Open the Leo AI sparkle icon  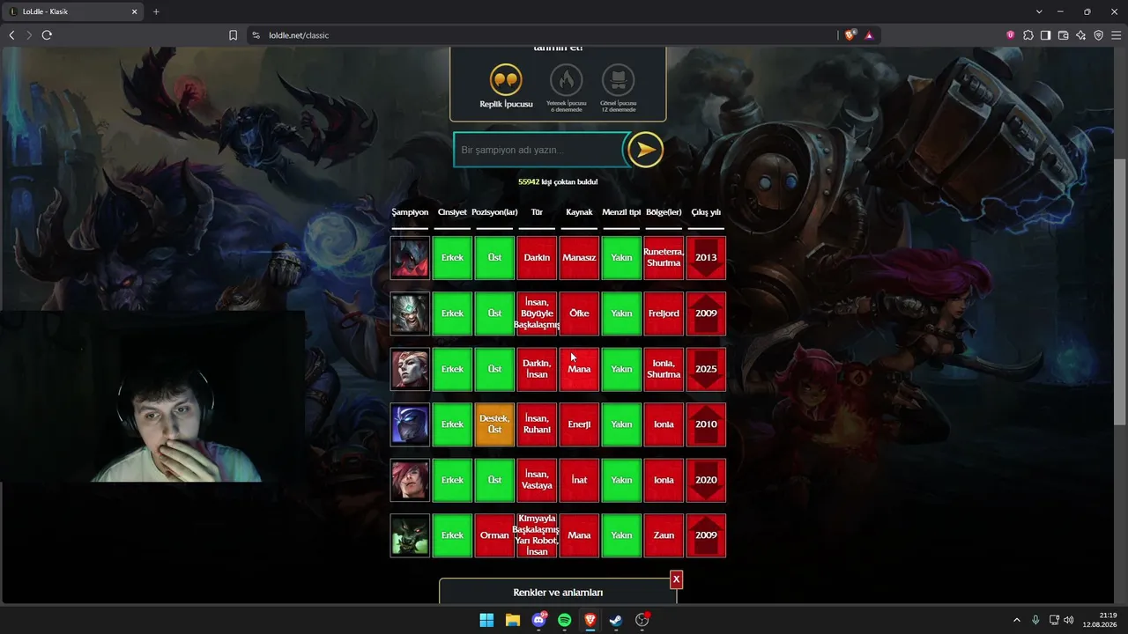(x=1080, y=35)
